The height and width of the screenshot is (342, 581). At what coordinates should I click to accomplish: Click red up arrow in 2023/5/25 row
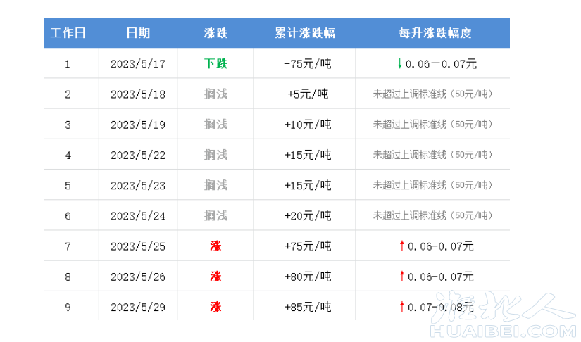401,246
